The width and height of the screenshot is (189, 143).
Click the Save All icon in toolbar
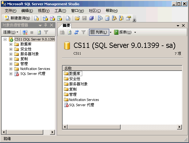pos(91,18)
